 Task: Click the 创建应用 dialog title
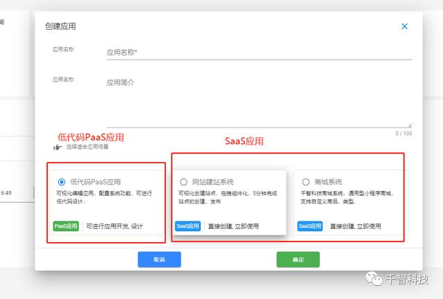click(60, 26)
